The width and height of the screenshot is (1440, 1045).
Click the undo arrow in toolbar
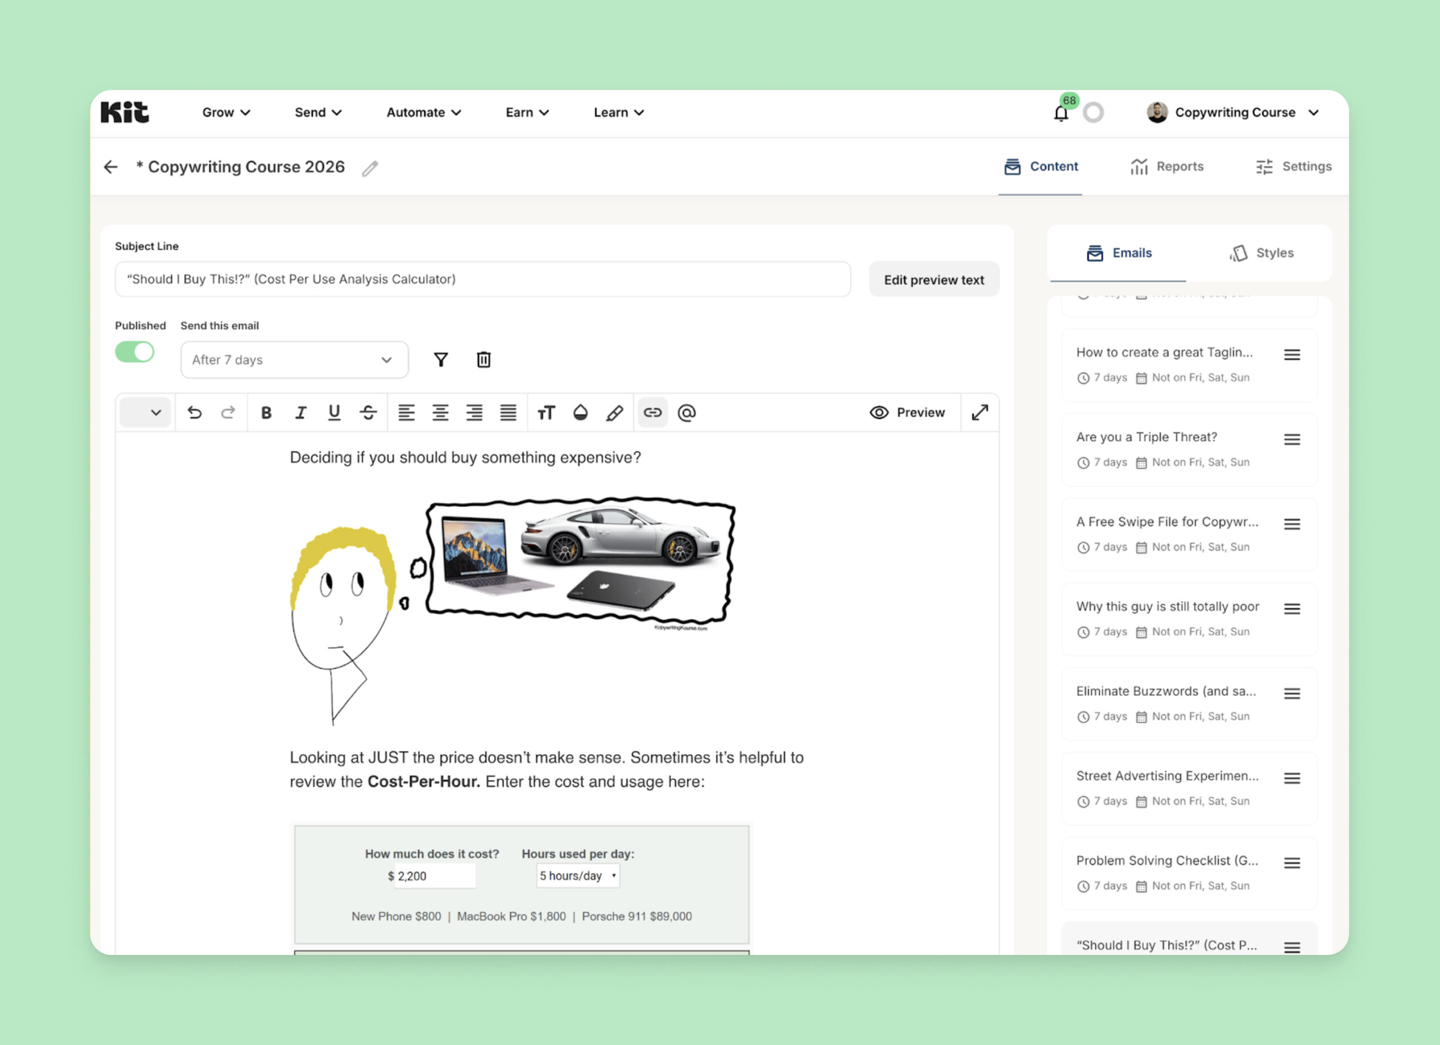click(194, 413)
